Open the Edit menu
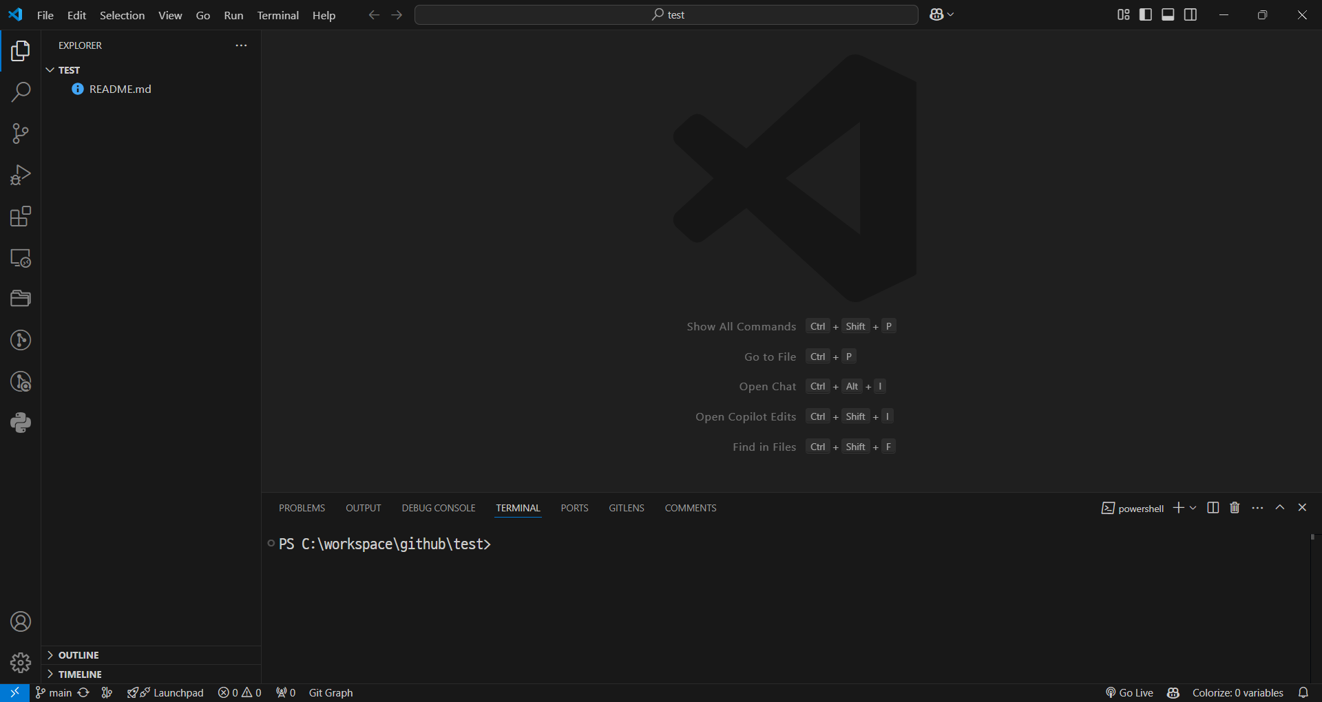Screen dimensions: 1322x702 76,15
